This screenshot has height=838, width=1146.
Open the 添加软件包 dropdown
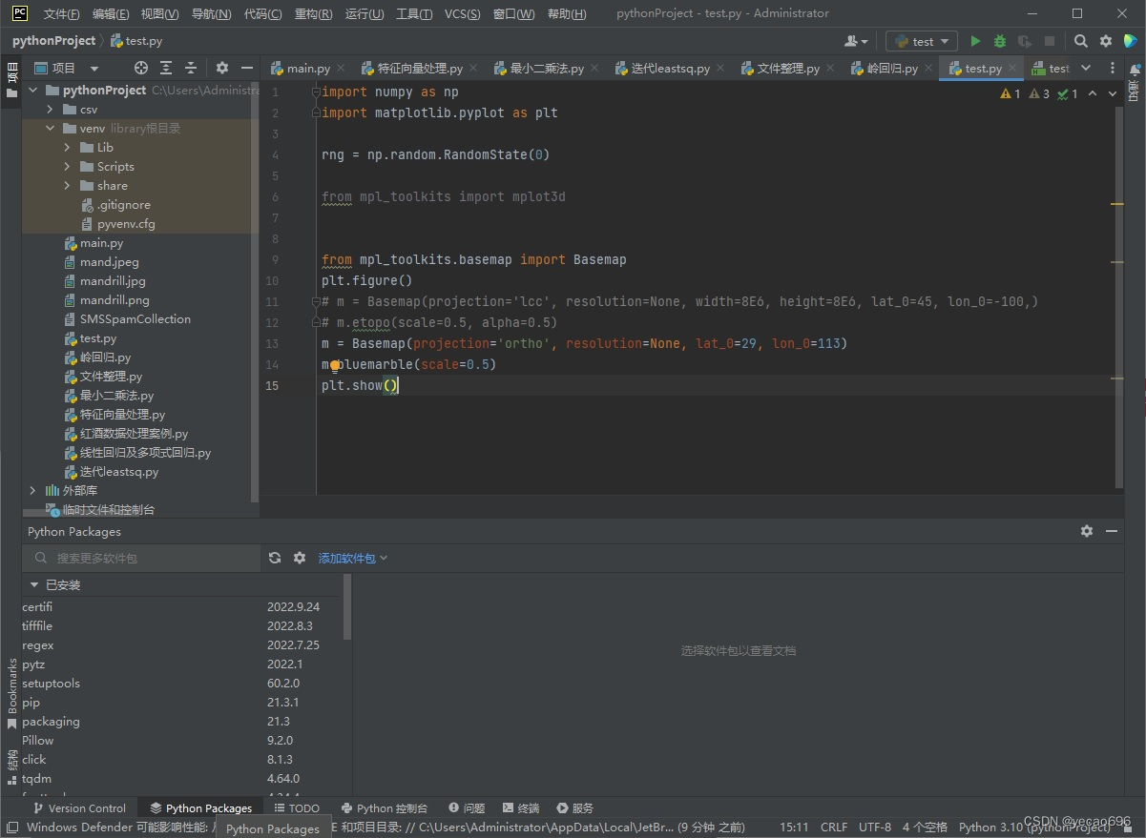[348, 558]
